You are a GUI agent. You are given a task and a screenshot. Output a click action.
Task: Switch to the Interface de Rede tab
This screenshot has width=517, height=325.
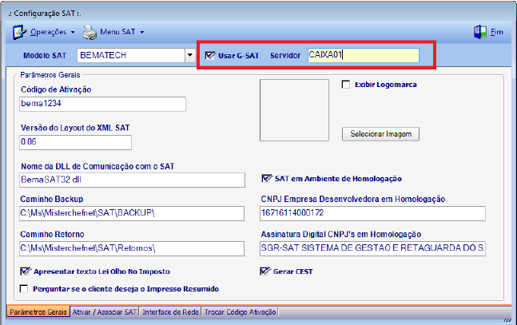point(170,311)
